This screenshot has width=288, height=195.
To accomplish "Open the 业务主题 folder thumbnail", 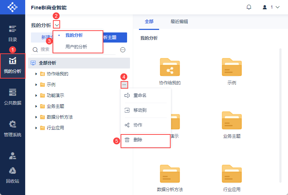I will pyautogui.click(x=231, y=120).
